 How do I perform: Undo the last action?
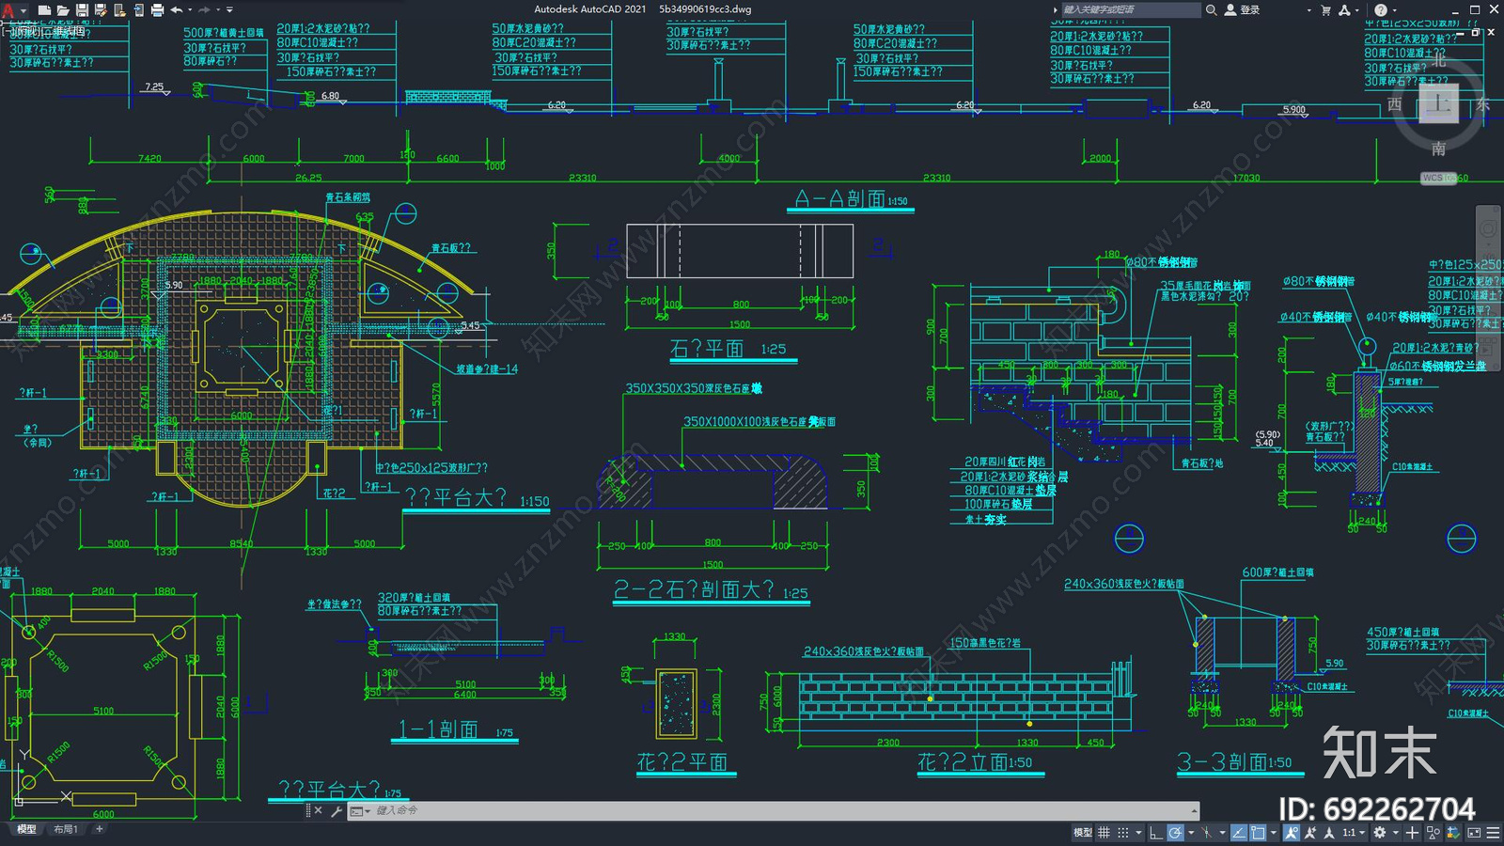(176, 10)
